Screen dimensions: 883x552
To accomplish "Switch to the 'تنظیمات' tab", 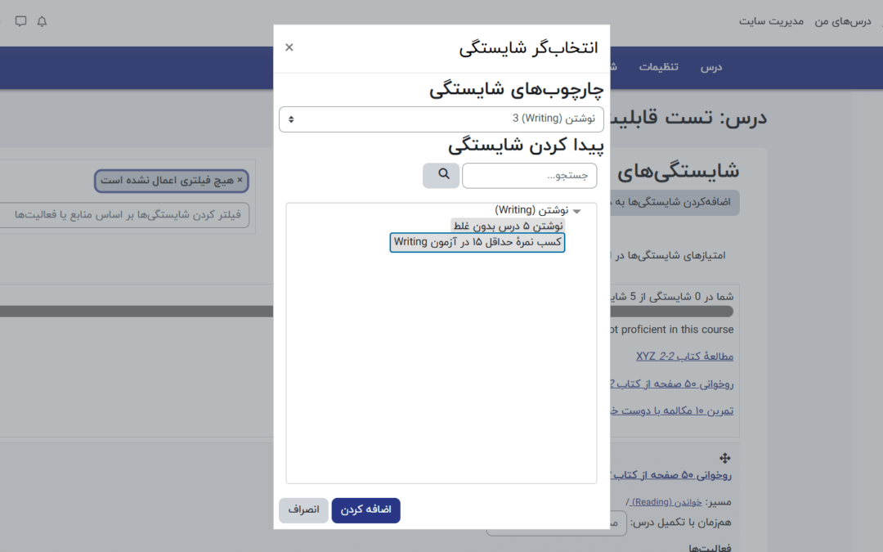I will 658,67.
